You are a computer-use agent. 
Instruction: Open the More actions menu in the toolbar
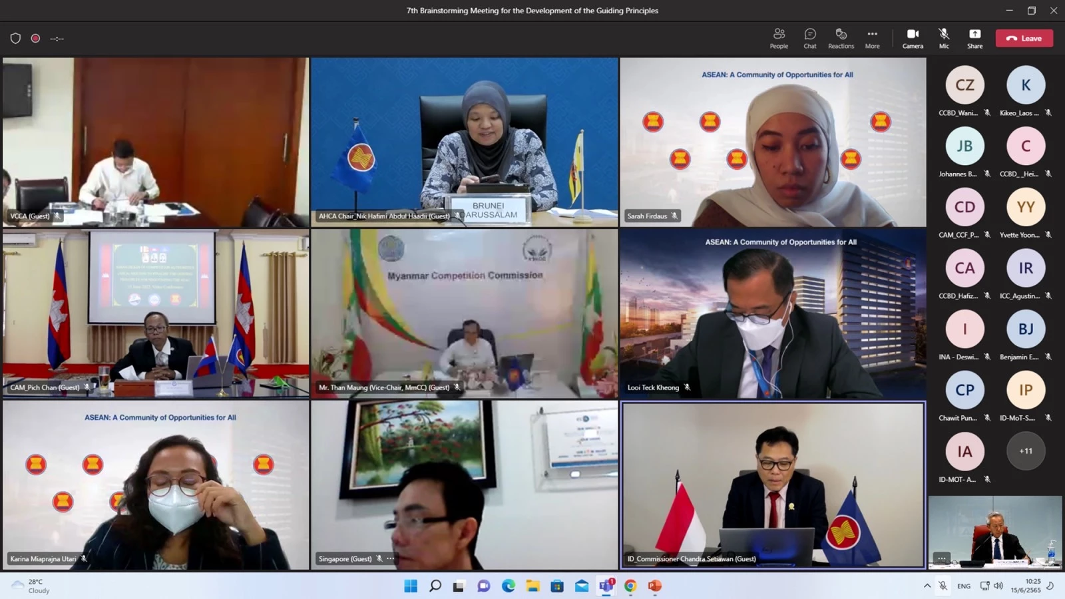click(x=872, y=38)
